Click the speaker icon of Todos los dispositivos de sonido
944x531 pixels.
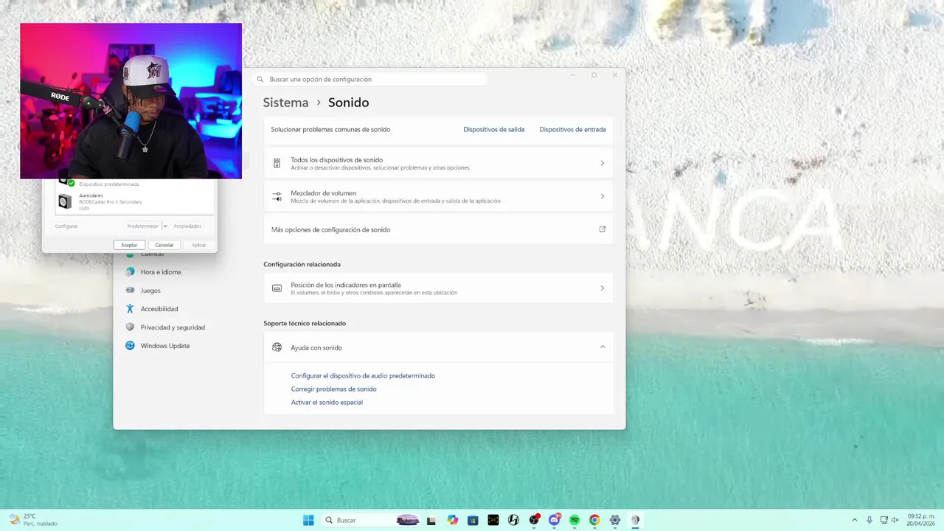click(277, 163)
